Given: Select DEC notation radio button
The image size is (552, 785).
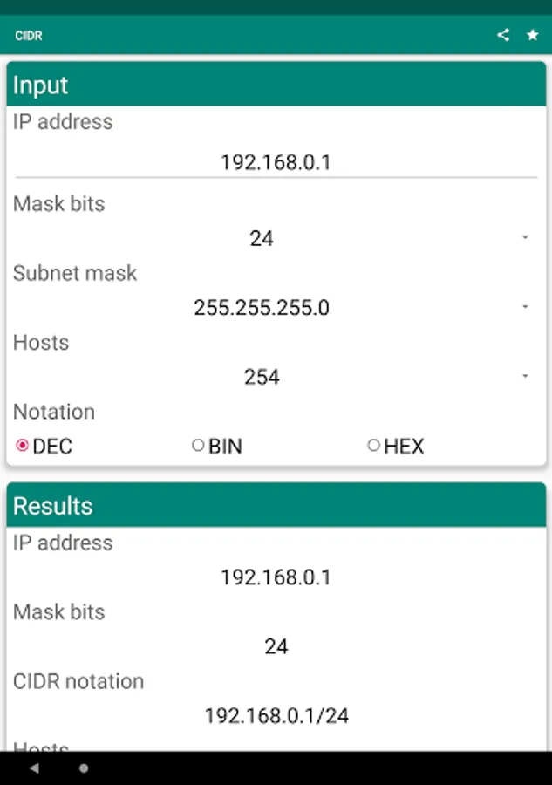Looking at the screenshot, I should point(23,446).
